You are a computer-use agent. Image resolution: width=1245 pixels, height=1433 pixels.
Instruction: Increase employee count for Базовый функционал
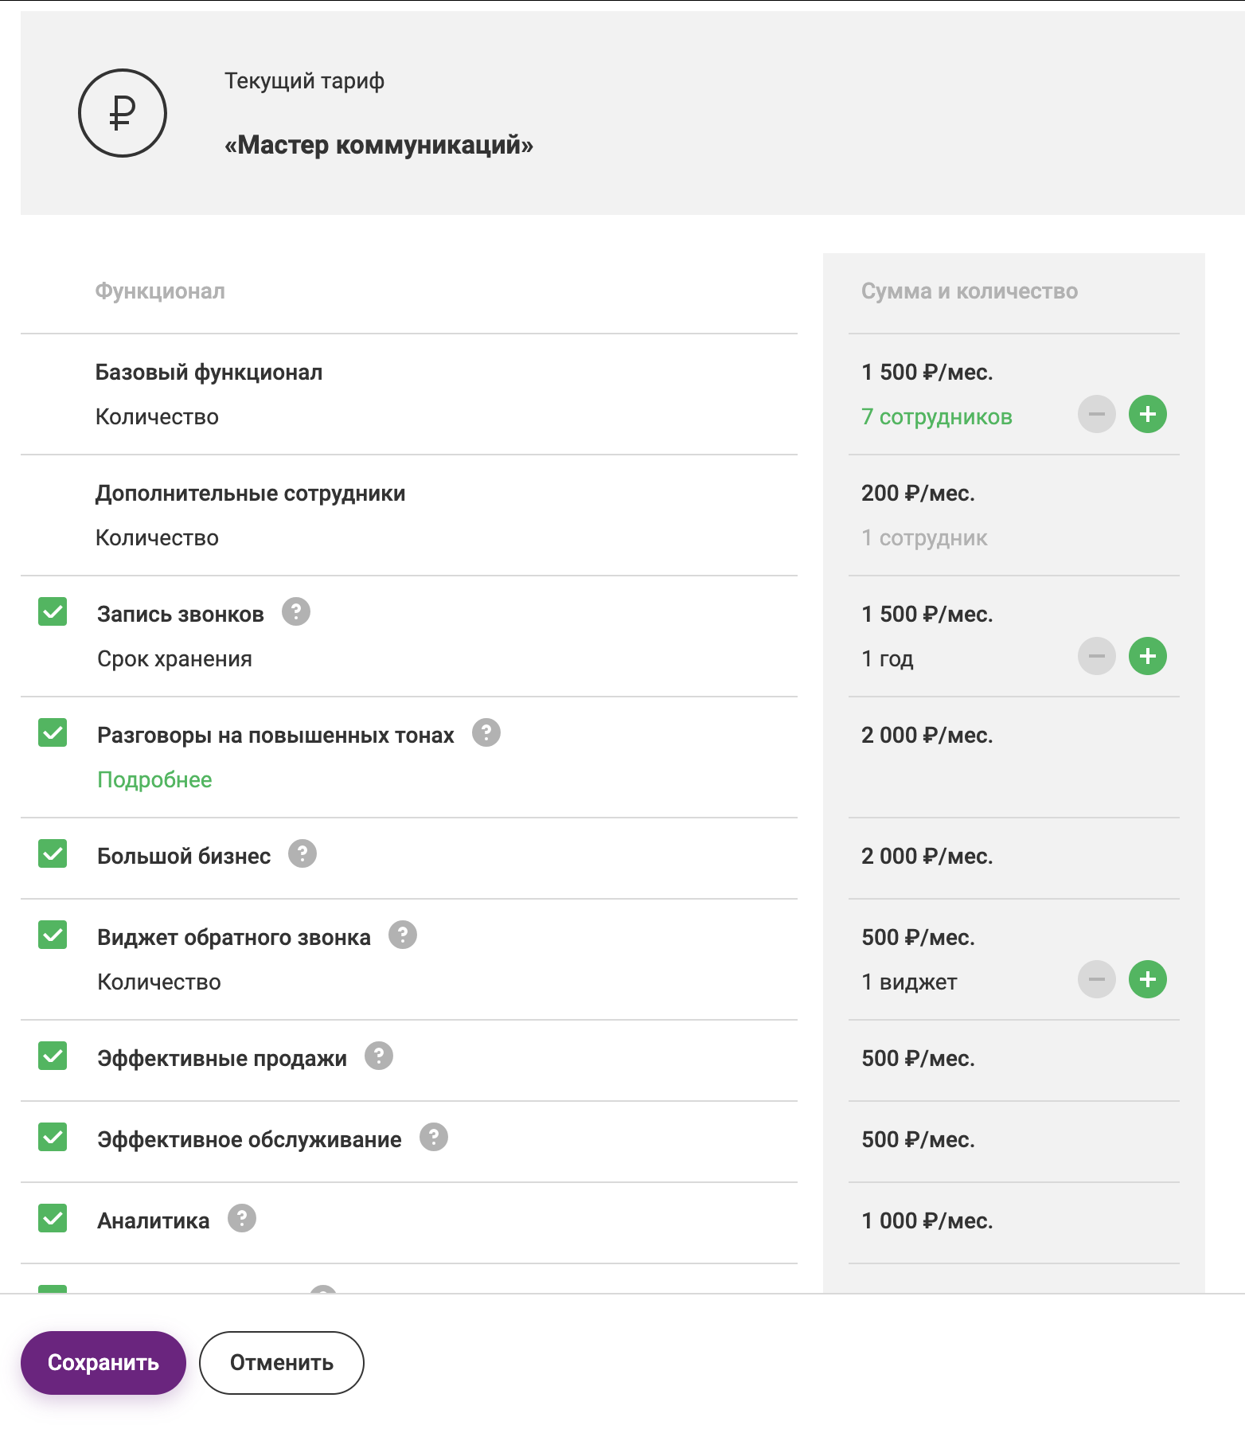[x=1147, y=415]
